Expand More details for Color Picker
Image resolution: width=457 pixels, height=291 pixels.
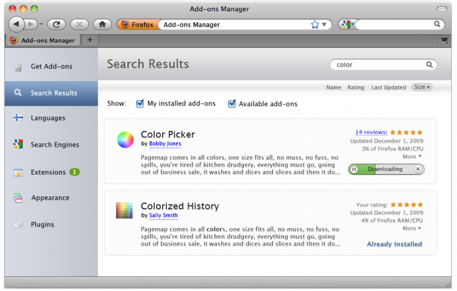tap(412, 156)
